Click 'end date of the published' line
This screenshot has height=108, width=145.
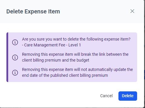pos(65,75)
